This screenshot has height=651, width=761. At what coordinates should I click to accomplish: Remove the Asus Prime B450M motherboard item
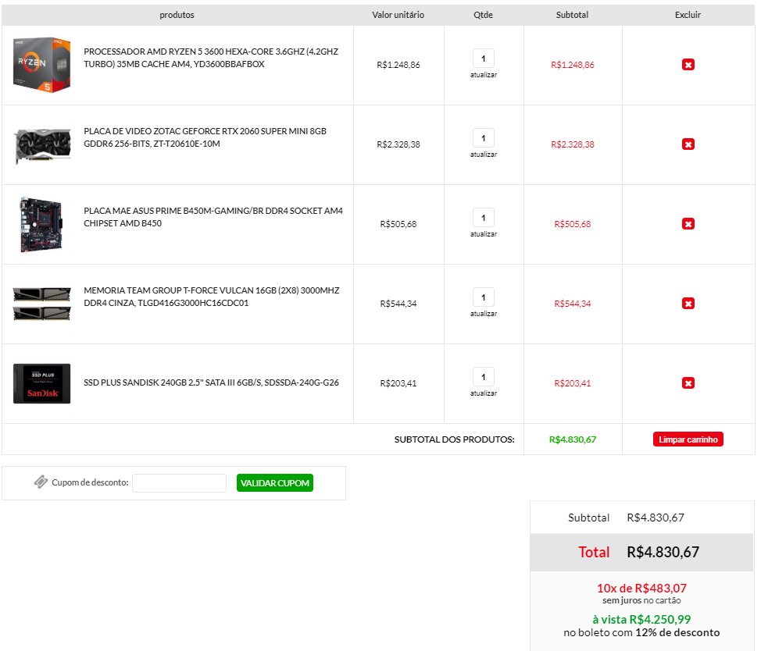688,223
